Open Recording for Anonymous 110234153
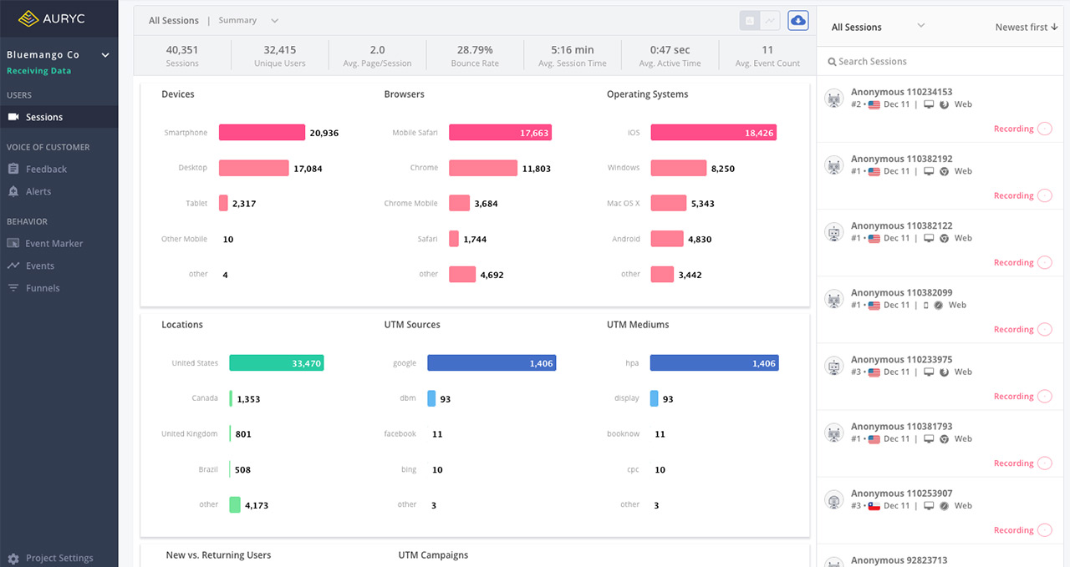Viewport: 1070px width, 567px height. click(1022, 129)
